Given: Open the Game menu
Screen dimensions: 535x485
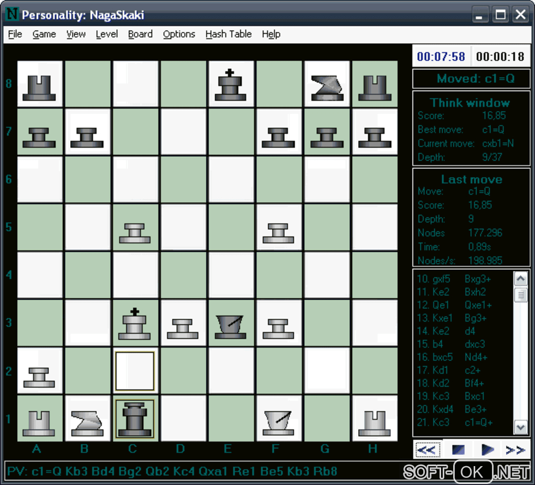Looking at the screenshot, I should coord(44,34).
